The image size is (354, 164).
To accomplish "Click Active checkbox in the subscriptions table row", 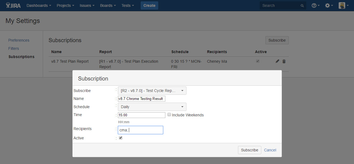I will pyautogui.click(x=257, y=61).
